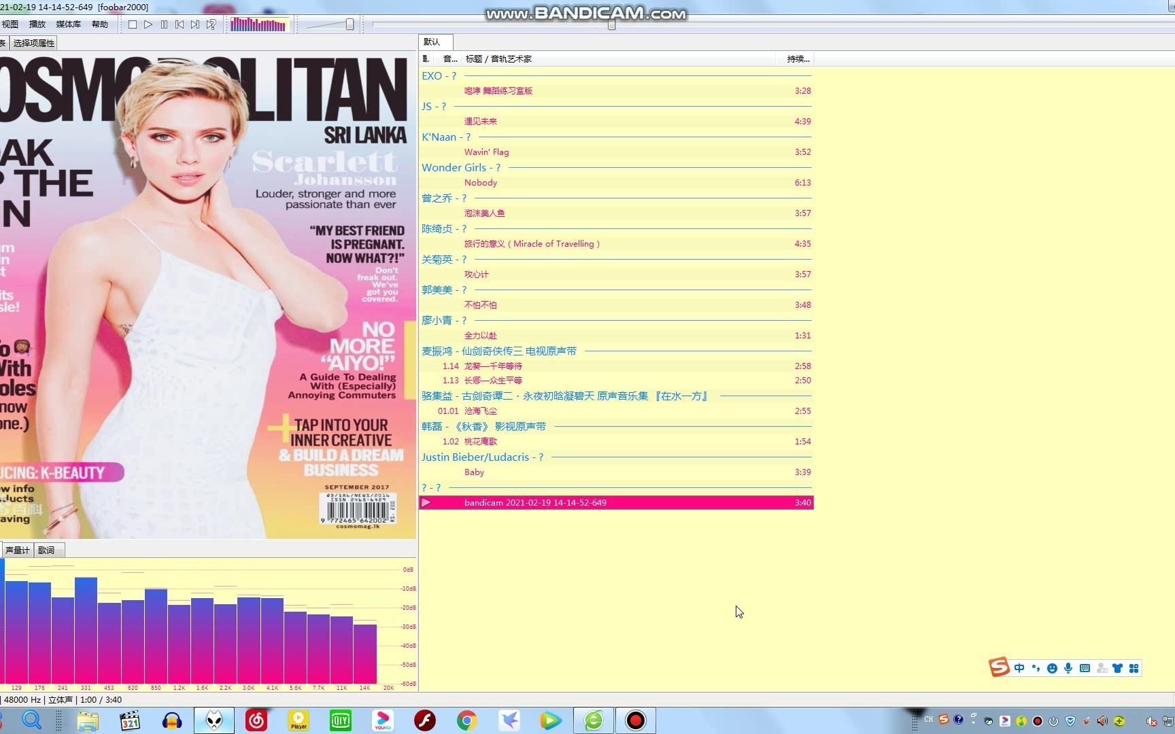Skip to the next track with toolbar icon

195,24
